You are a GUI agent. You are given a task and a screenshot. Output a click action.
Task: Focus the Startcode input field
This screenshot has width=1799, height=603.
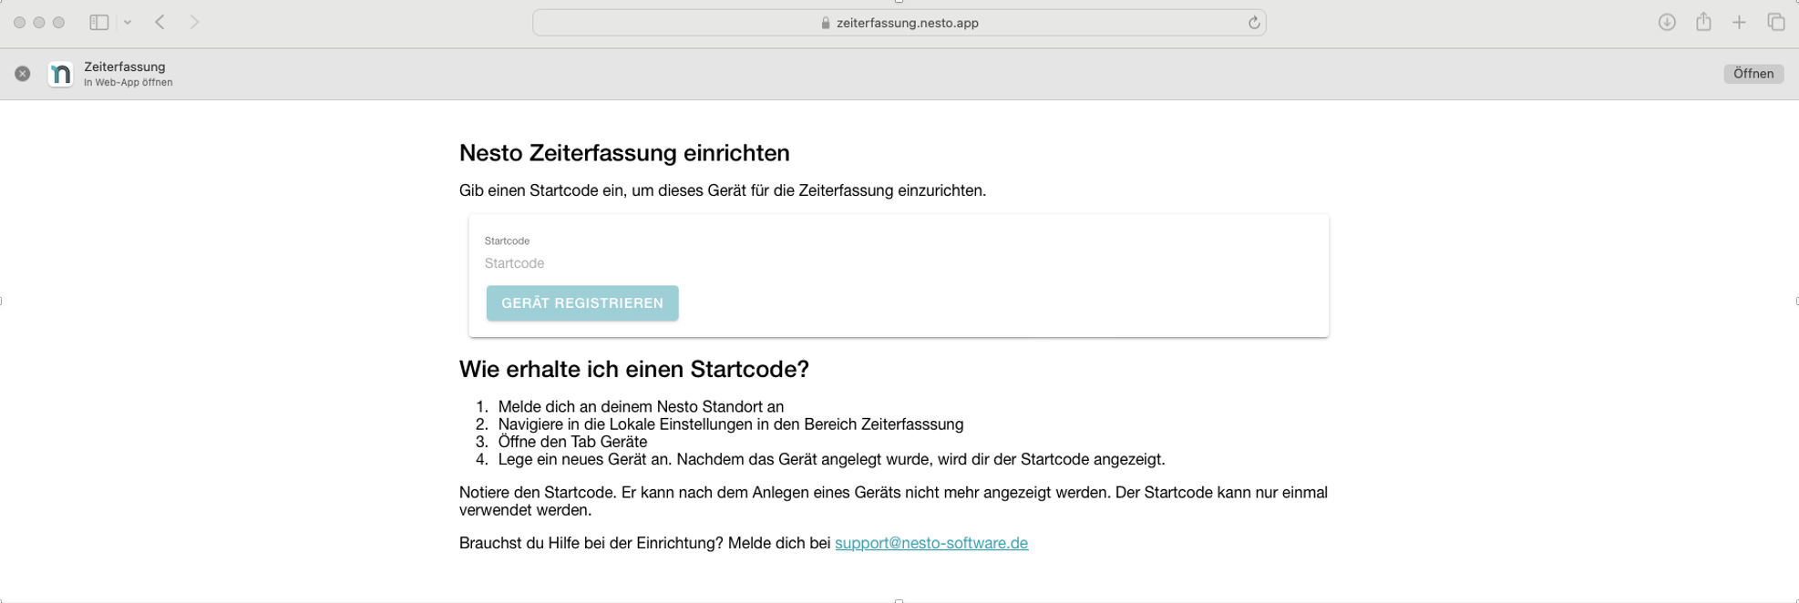click(898, 263)
